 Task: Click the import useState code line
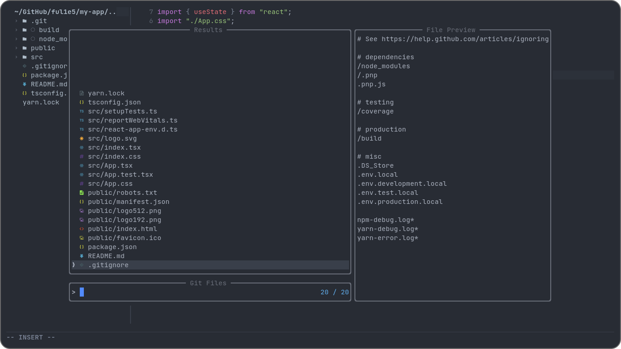[224, 12]
